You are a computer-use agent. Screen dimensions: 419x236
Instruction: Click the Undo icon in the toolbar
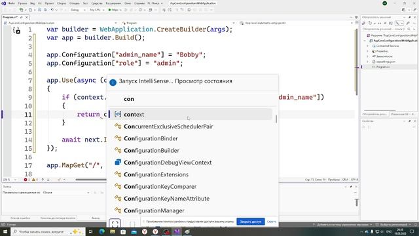pos(52,10)
